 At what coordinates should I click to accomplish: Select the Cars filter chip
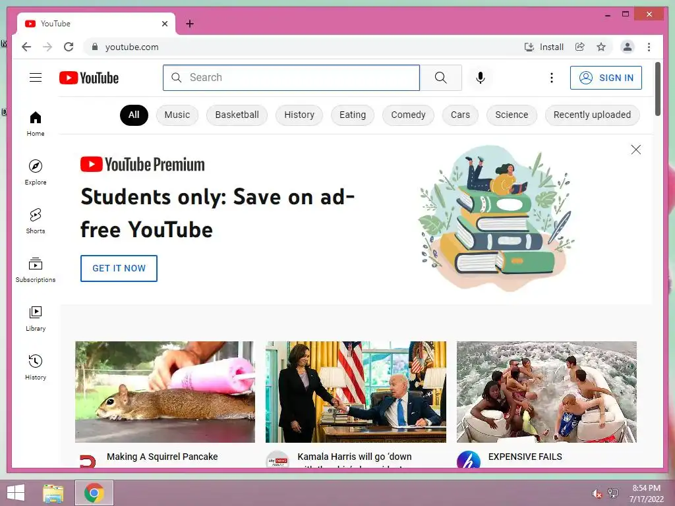point(460,115)
